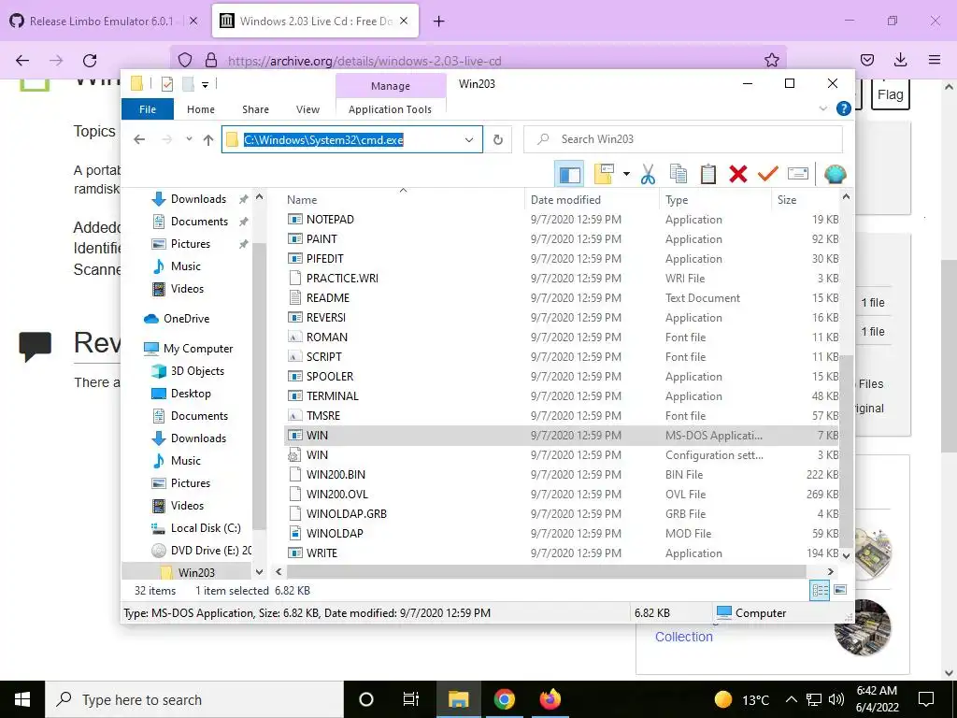This screenshot has height=718, width=957.
Task: Sort by the Name column header
Action: pos(403,200)
